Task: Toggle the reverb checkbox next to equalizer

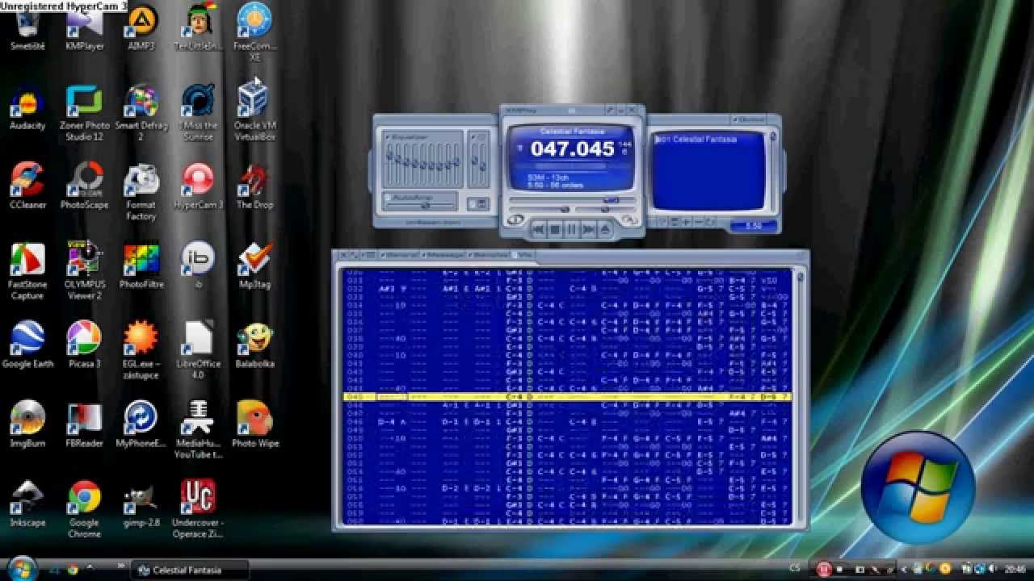Action: coord(473,137)
